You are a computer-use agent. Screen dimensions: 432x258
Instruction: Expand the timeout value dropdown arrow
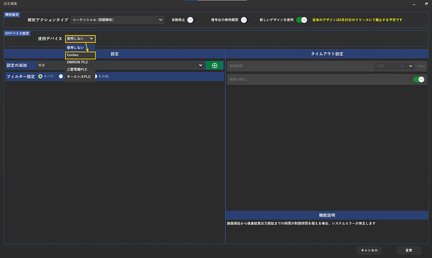click(x=411, y=66)
